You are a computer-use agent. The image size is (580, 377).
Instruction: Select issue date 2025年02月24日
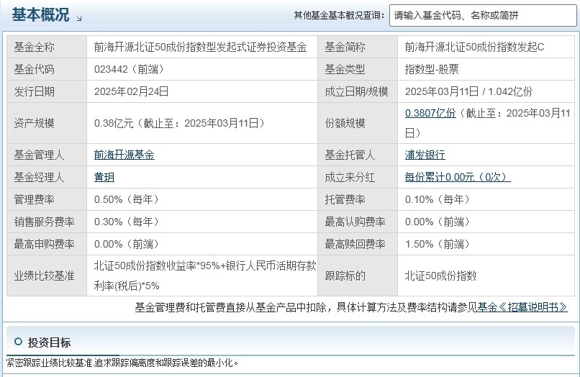131,91
